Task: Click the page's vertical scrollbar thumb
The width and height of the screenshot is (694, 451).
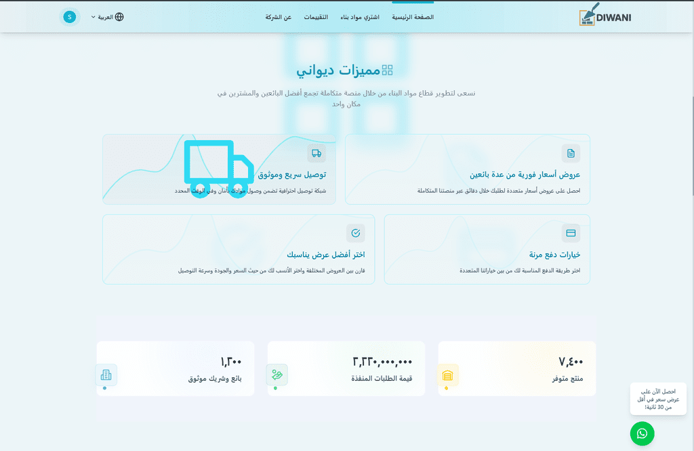Action: tap(692, 146)
